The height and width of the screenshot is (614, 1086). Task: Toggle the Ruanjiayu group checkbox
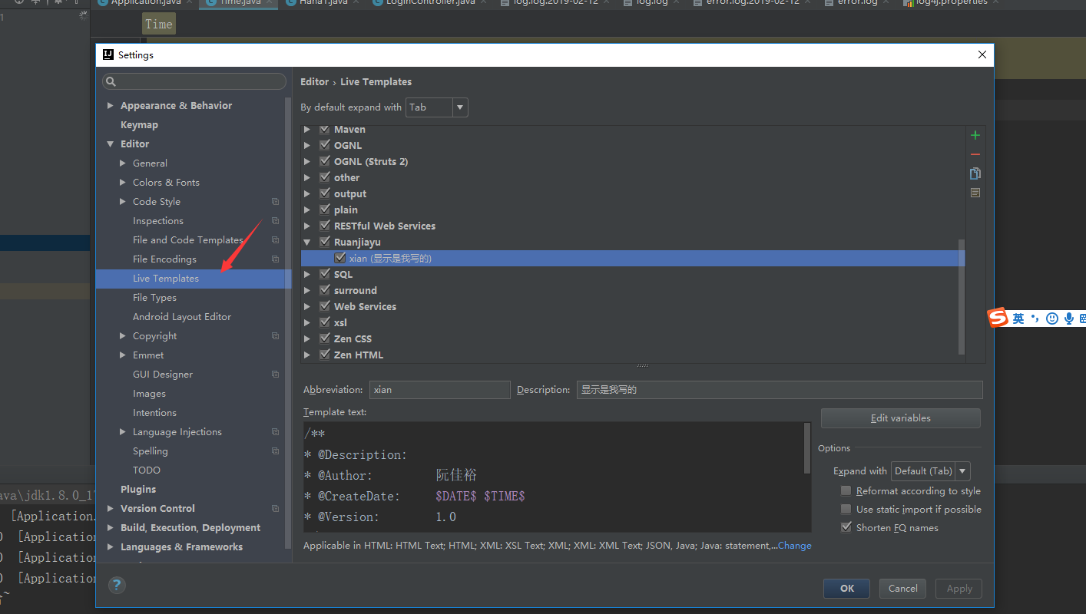tap(324, 242)
